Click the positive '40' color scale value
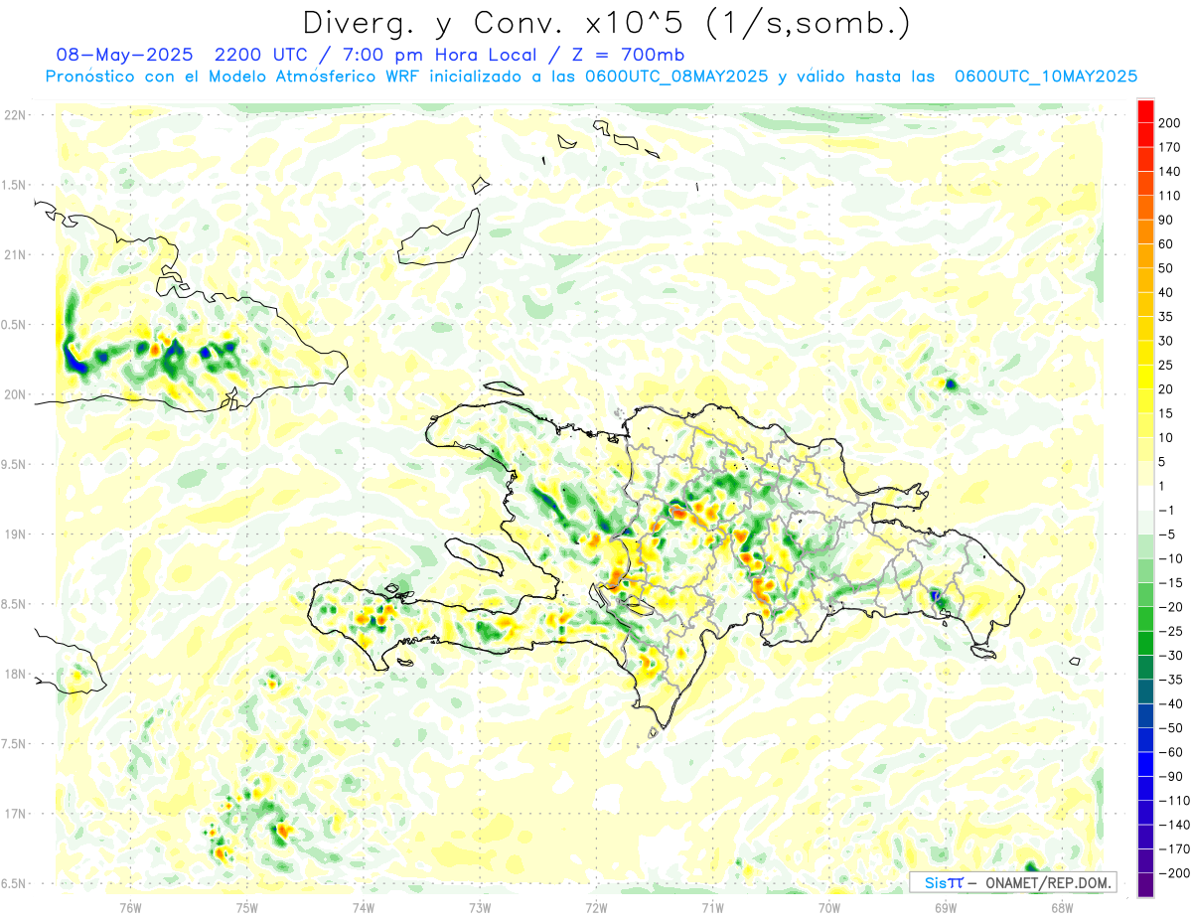 pos(1166,292)
